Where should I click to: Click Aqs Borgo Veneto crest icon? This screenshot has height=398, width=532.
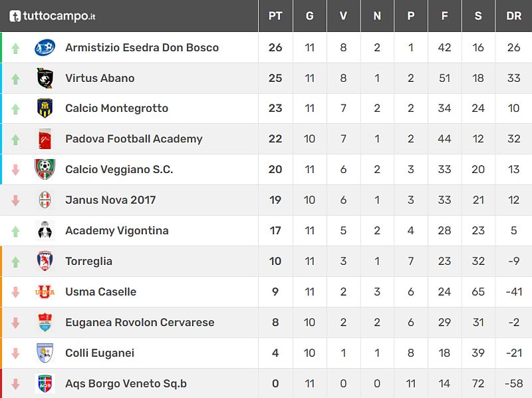(x=45, y=384)
